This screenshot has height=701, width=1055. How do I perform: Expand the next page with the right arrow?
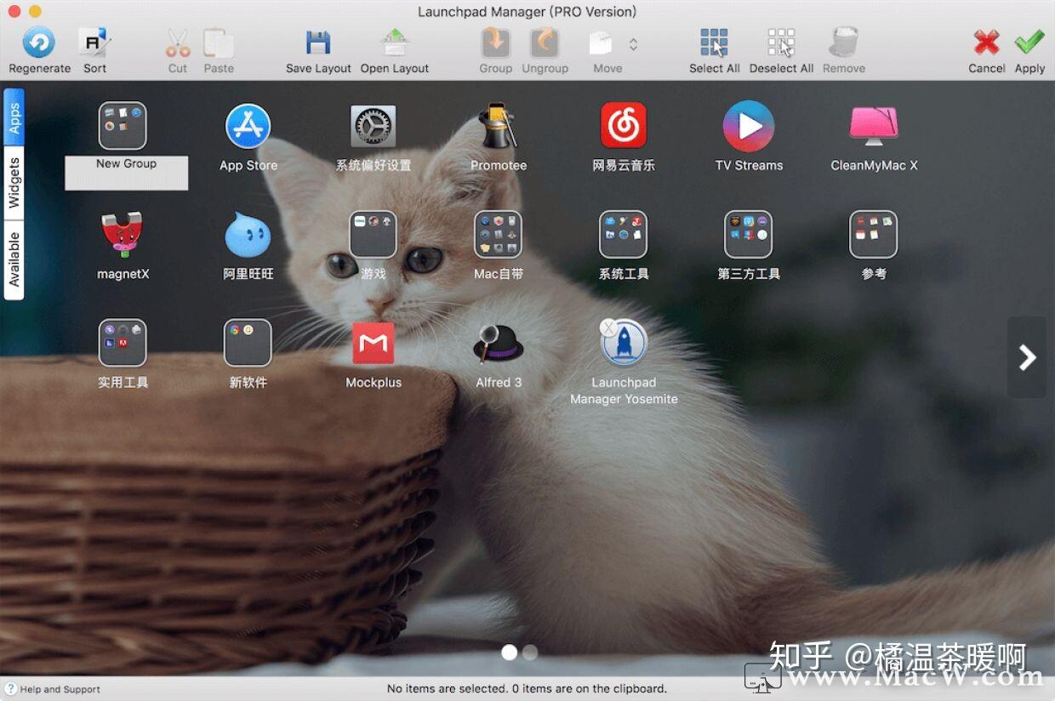coord(1026,357)
